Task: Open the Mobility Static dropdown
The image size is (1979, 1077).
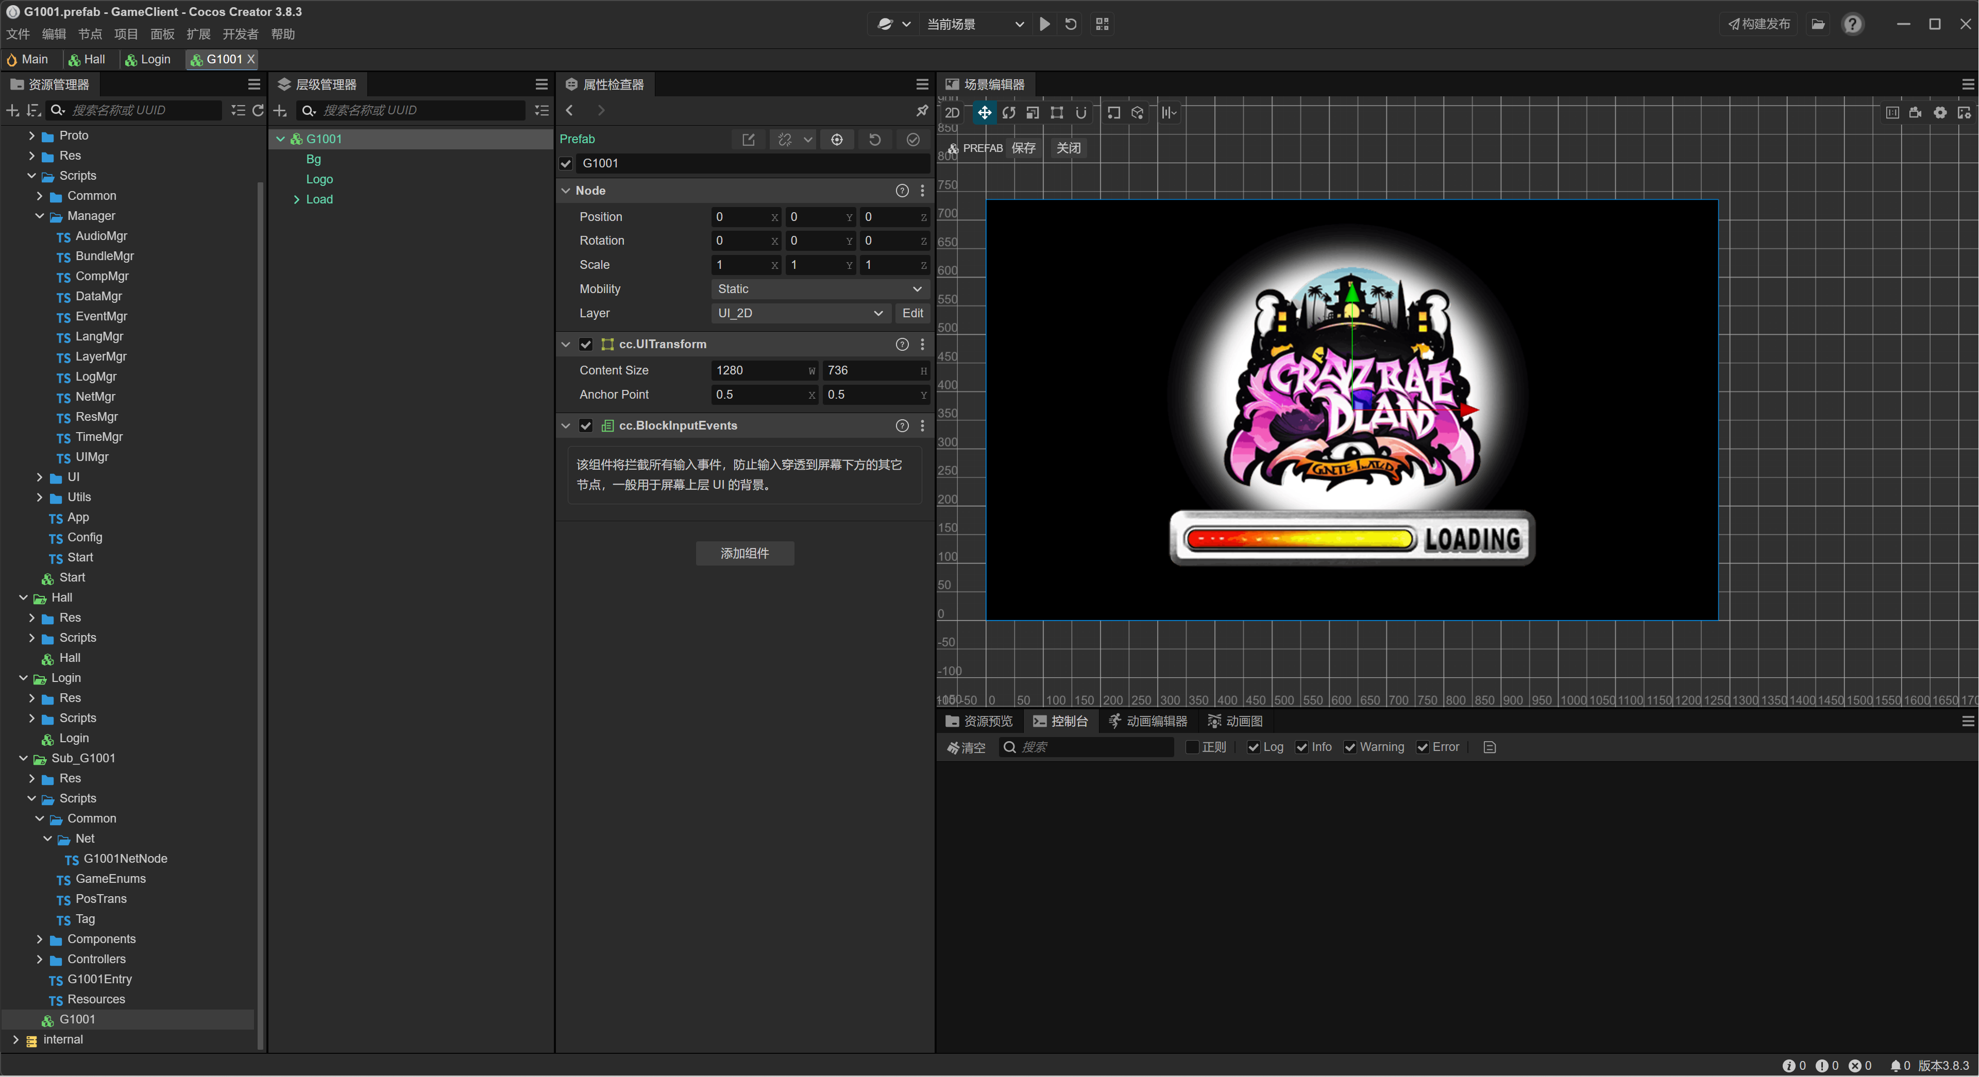Action: (819, 289)
